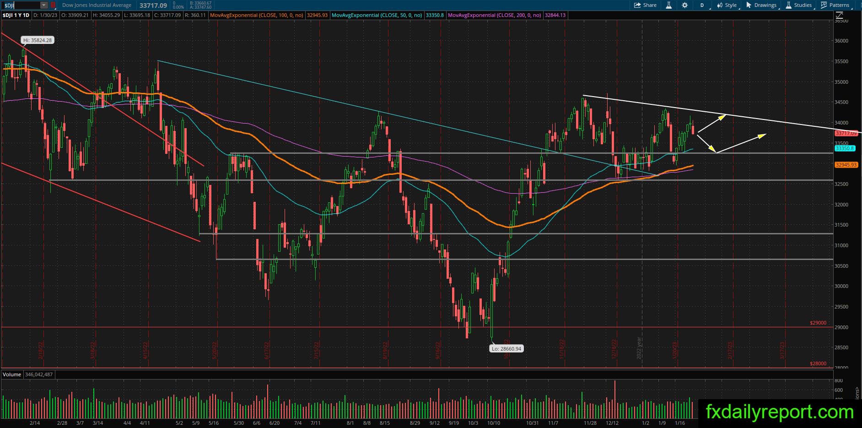The height and width of the screenshot is (428, 862).
Task: Click the Volume study label
Action: point(12,374)
